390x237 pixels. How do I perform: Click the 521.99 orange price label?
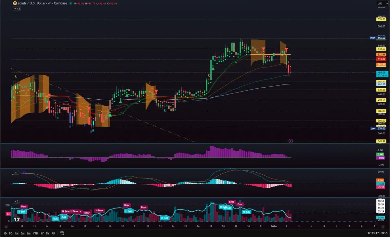click(381, 54)
